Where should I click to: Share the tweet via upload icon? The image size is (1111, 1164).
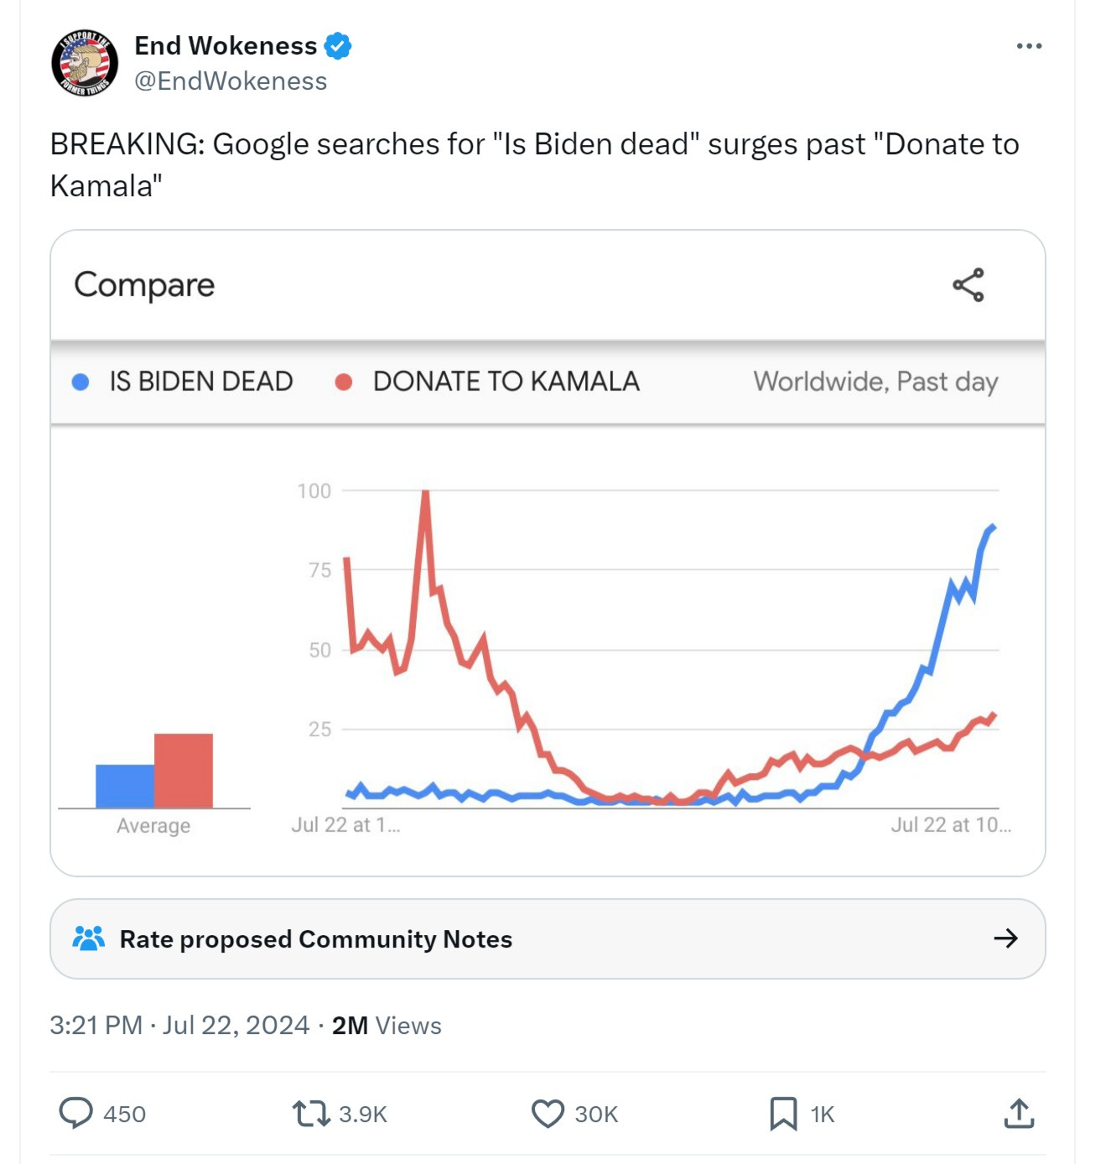click(x=1019, y=1114)
